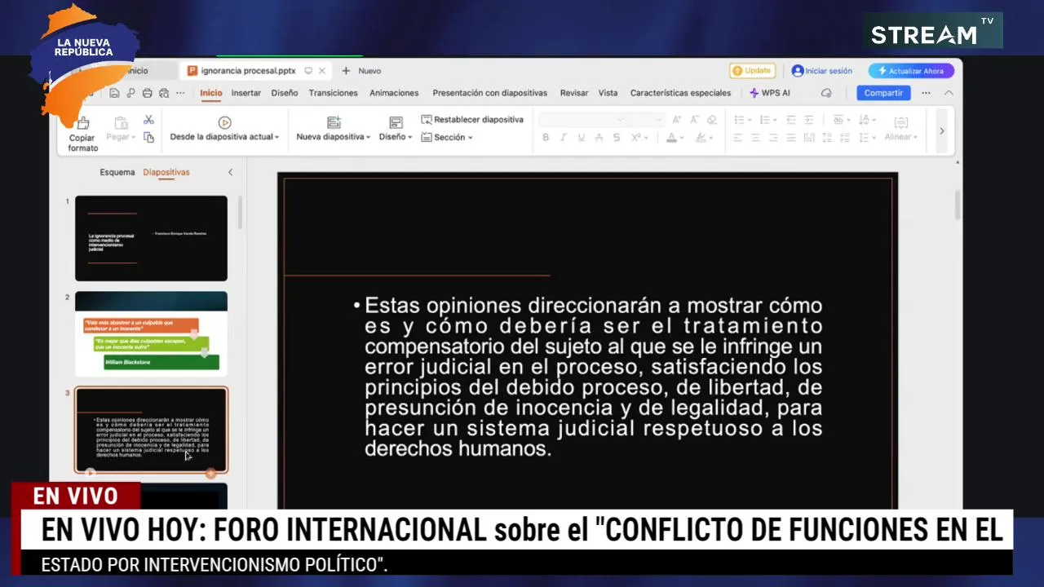Screen dimensions: 1044x587
Task: Expand the Nueva diapositiva dropdown arrow
Action: (368, 137)
